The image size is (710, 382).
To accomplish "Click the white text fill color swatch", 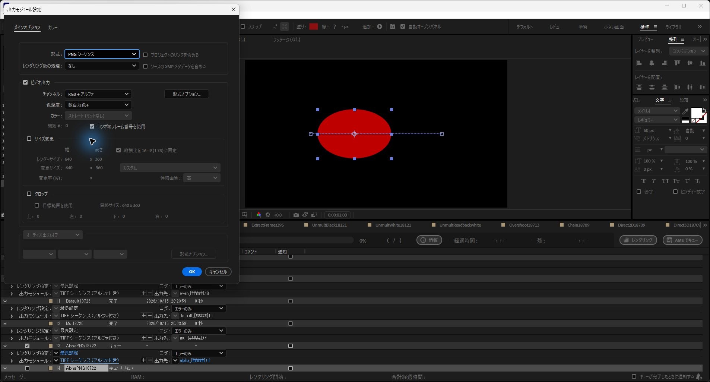I will click(696, 113).
